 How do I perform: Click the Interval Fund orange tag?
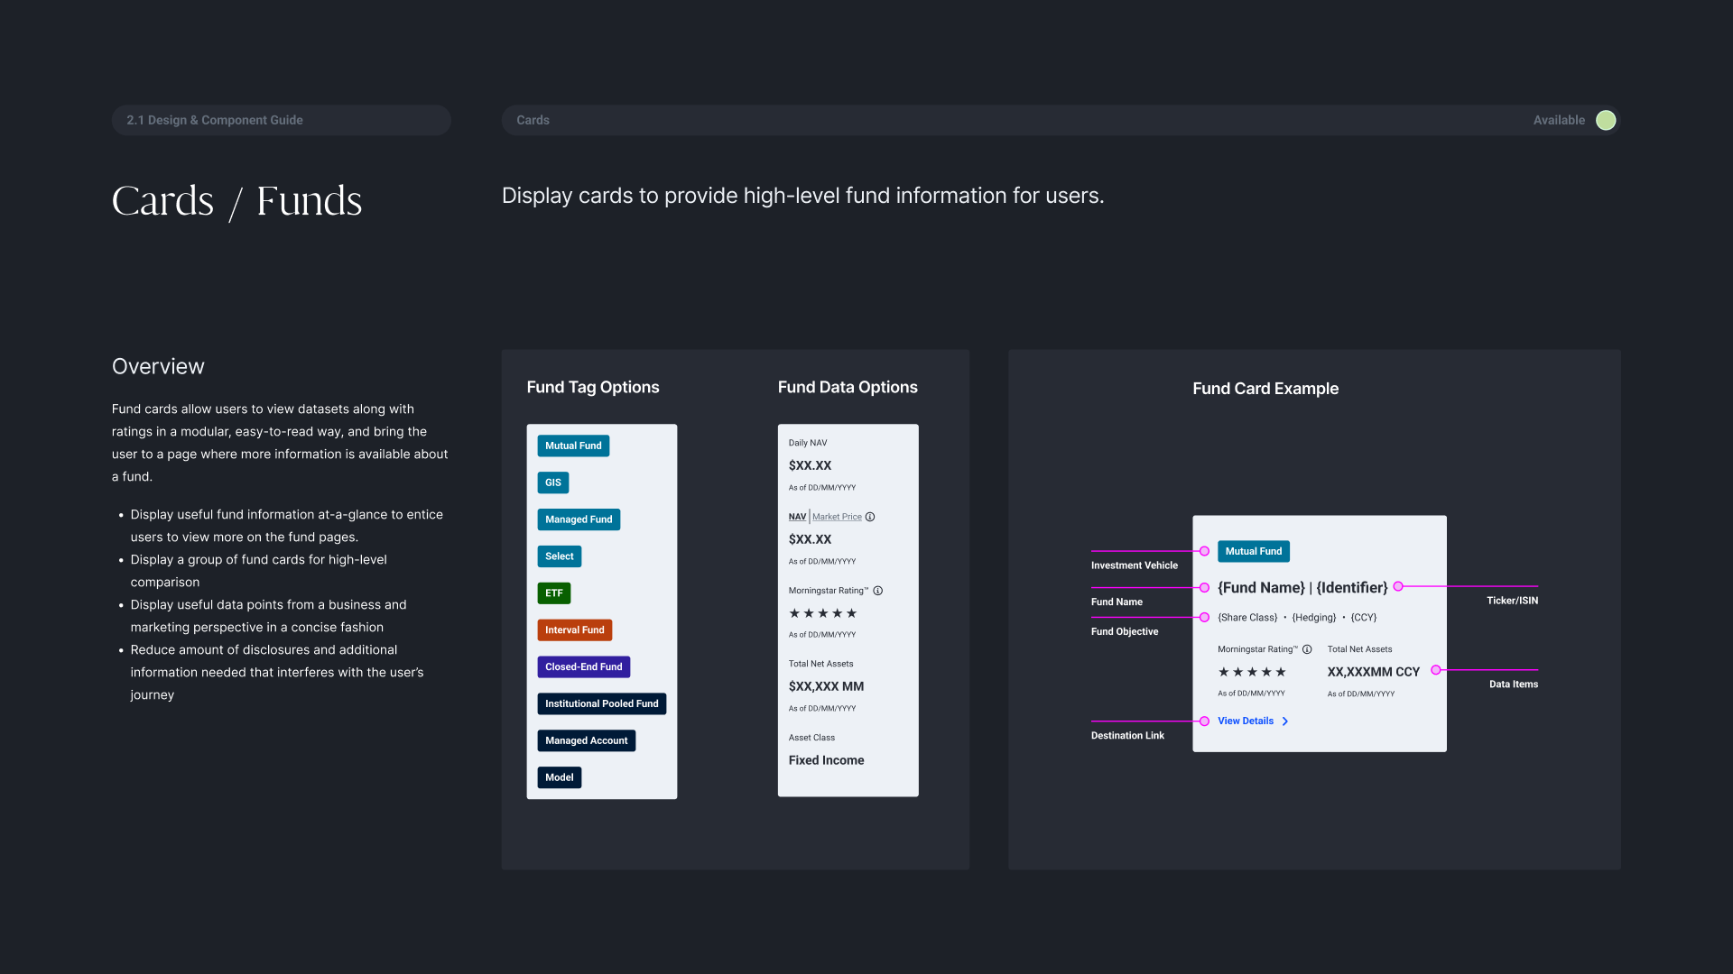[574, 630]
